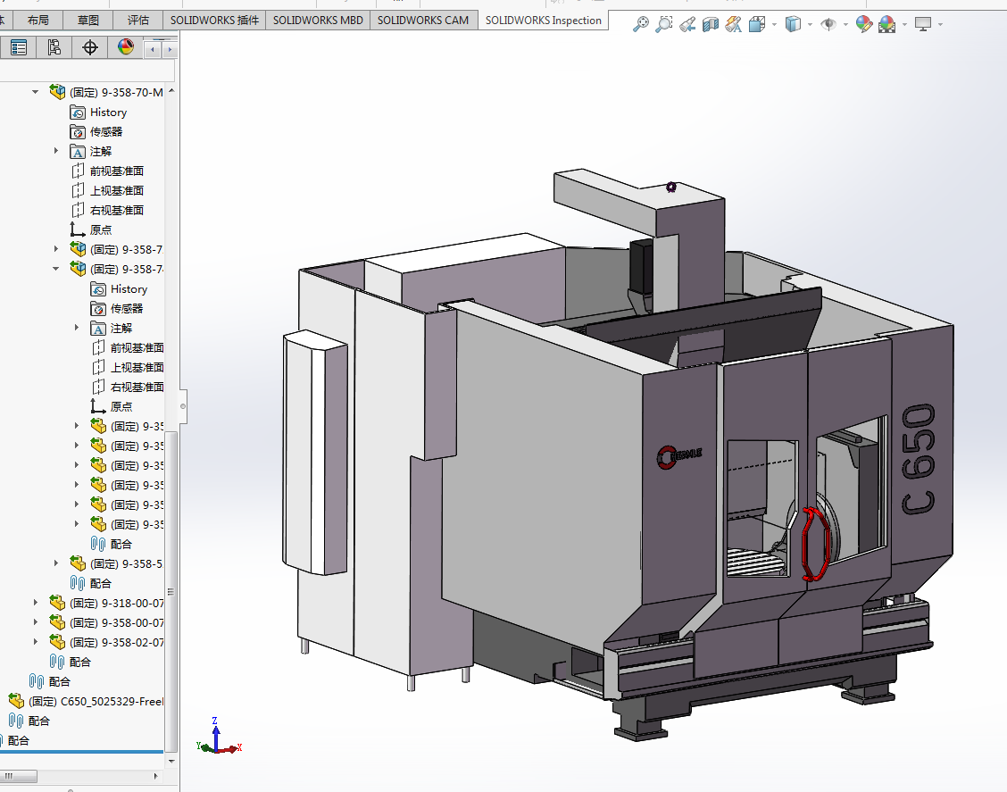Select the first 原点 origin icon
The width and height of the screenshot is (1007, 792).
point(78,230)
